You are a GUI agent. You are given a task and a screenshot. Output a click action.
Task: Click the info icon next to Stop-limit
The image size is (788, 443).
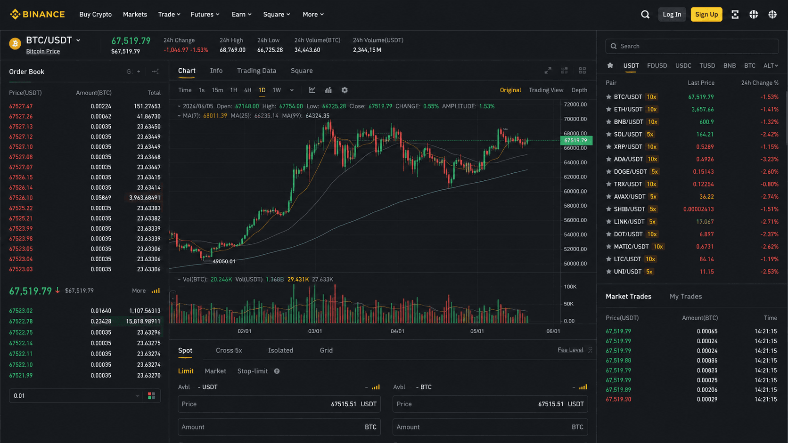coord(277,371)
